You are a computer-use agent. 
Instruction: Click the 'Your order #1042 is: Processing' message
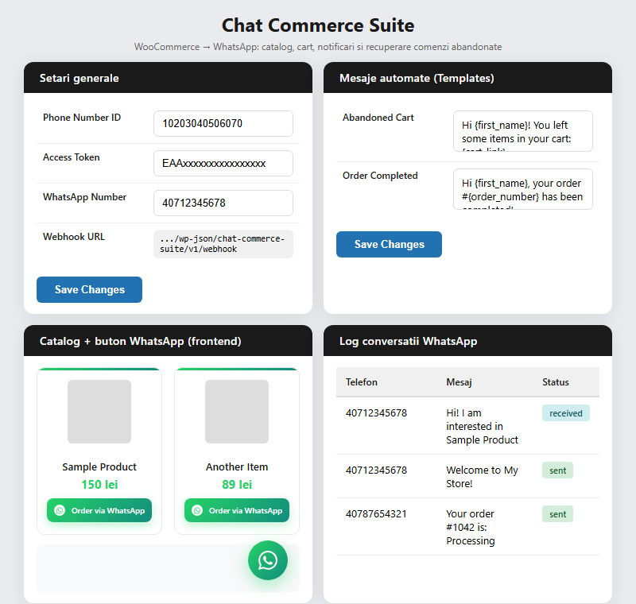click(x=471, y=527)
